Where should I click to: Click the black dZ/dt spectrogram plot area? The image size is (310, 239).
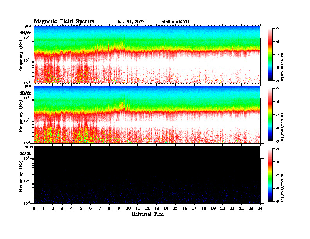click(x=147, y=175)
